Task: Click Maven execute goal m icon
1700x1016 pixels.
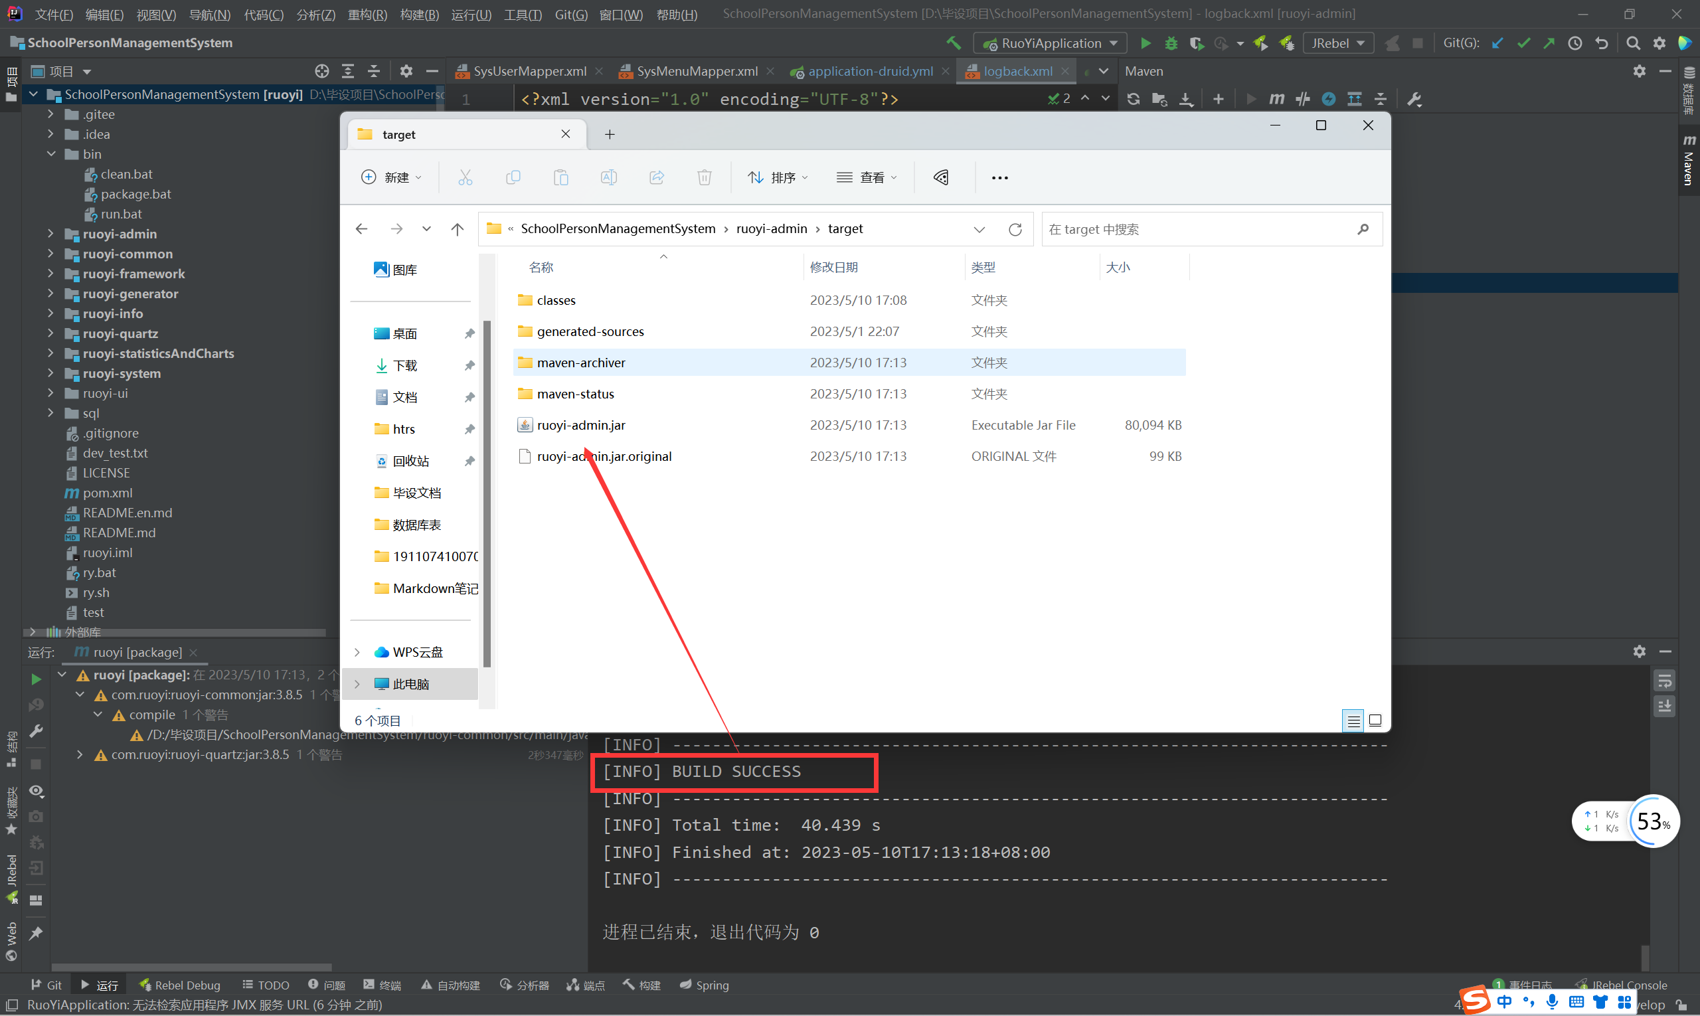Action: [x=1276, y=99]
